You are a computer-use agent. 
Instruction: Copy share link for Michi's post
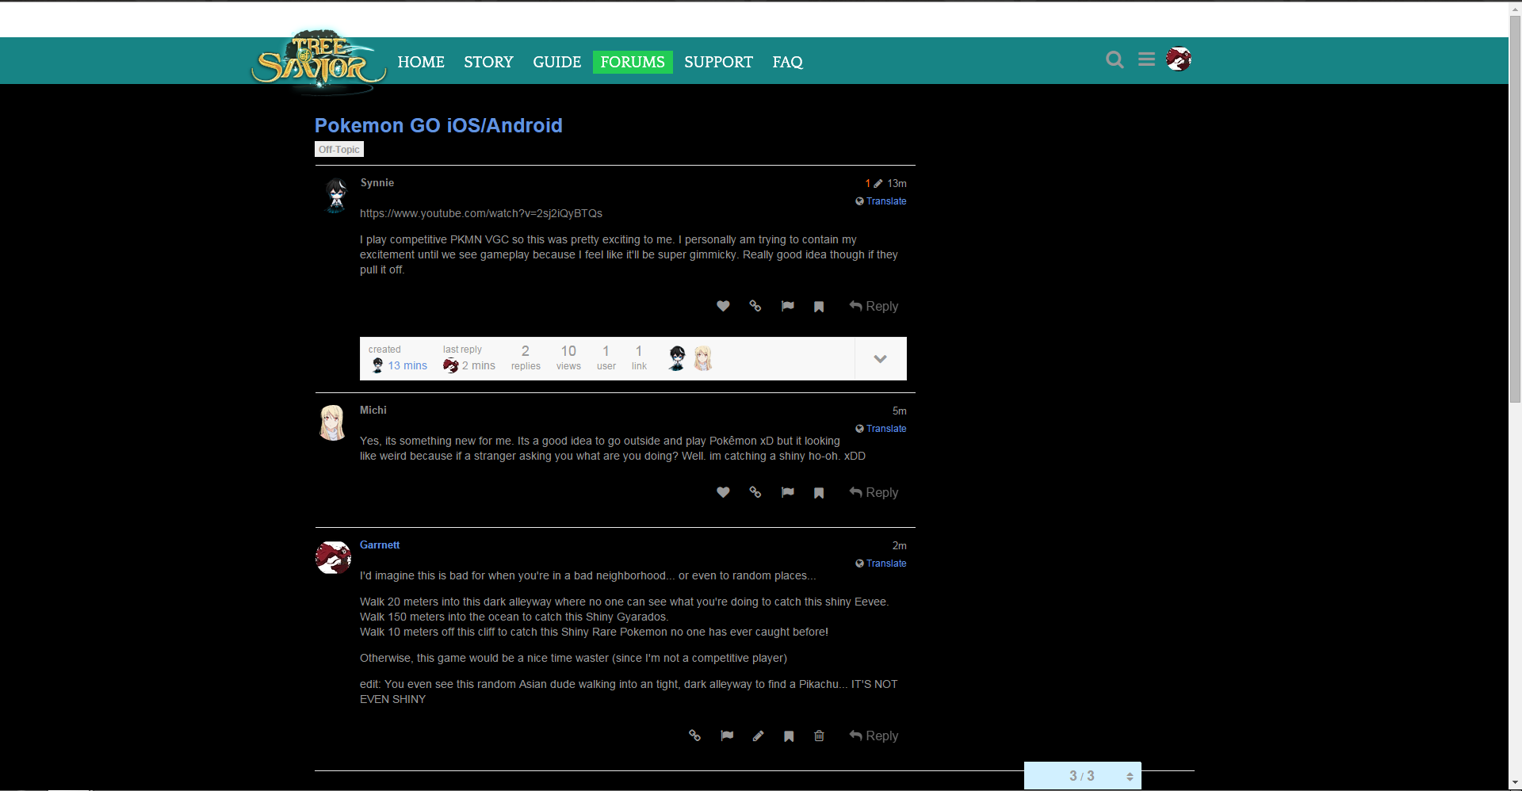point(755,493)
